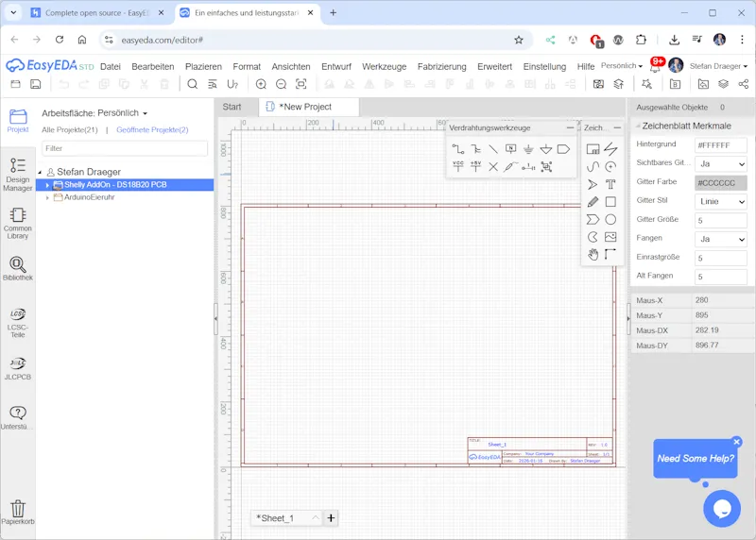Open the Design Manager sidebar panel
The height and width of the screenshot is (540, 756).
(18, 175)
